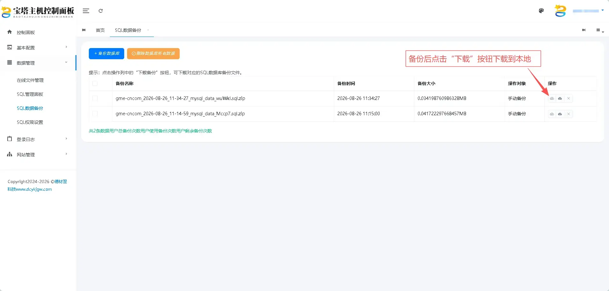This screenshot has width=609, height=291.
Task: Click 手动备份 in the 11:15:00 row
Action: point(517,114)
